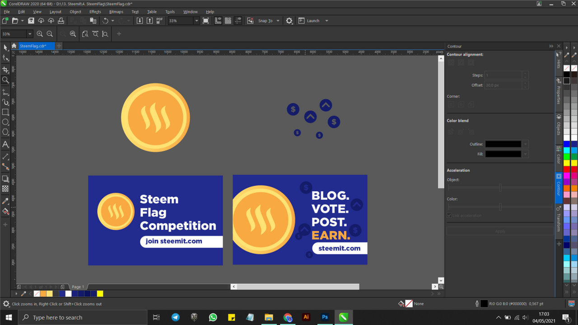Screen dimensions: 578x325
Task: Select the Artistic Media tool
Action: click(5, 102)
